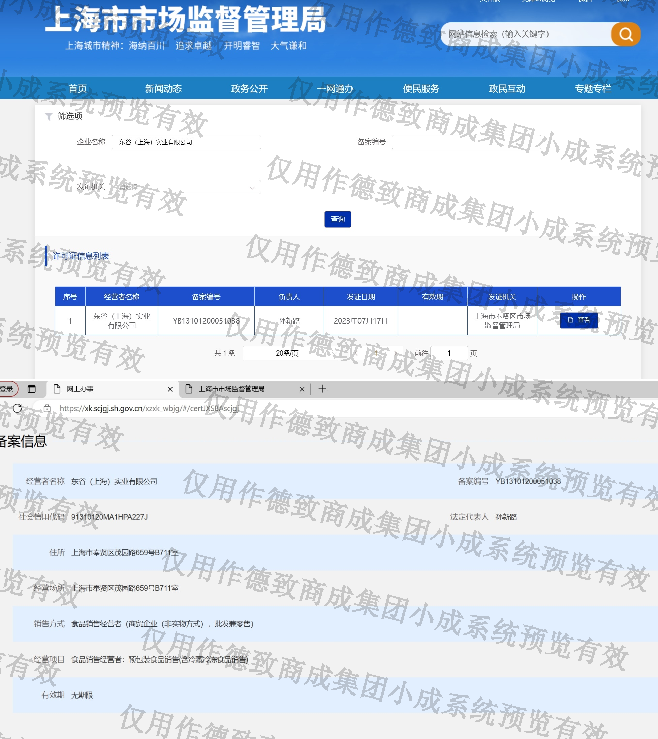
Task: Click the 有效期 value 无期限
Action: click(x=82, y=695)
